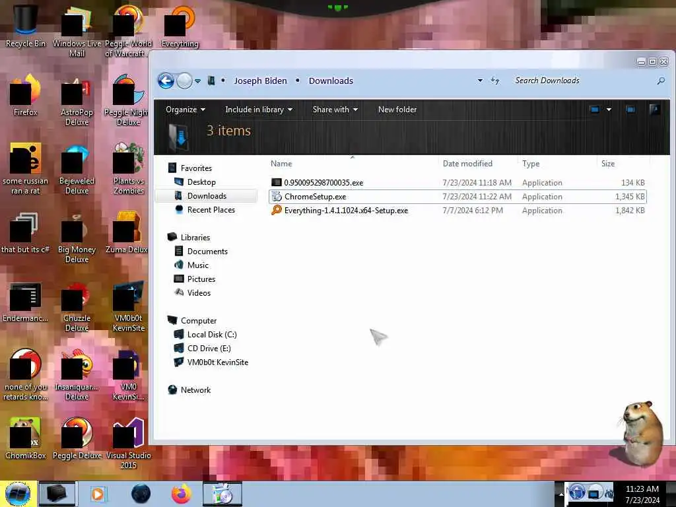This screenshot has width=676, height=507.
Task: Select Network in navigation pane
Action: (189, 389)
